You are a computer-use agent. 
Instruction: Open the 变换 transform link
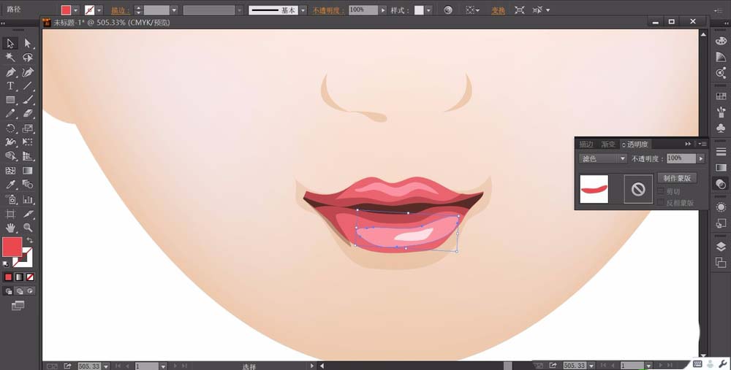click(x=498, y=10)
